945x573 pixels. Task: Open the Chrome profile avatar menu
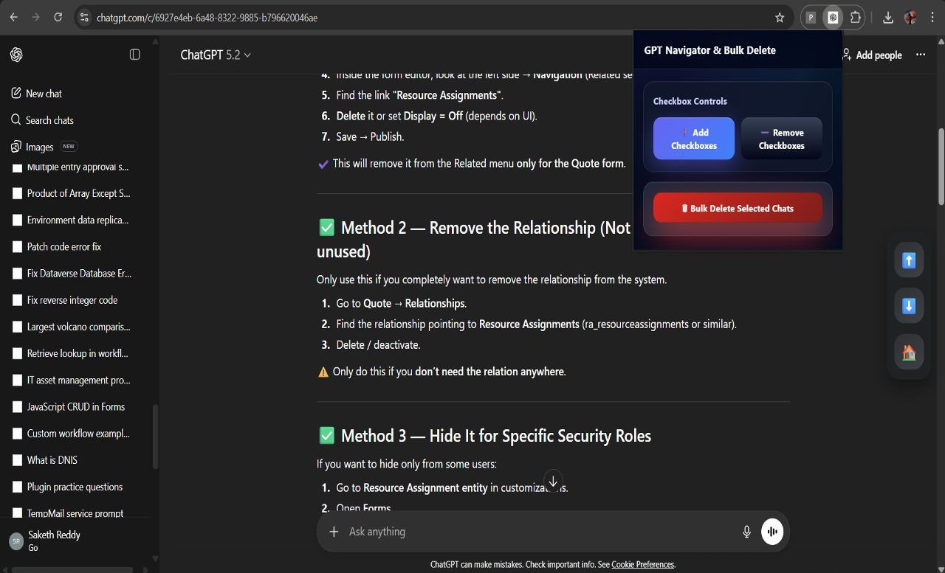coord(908,17)
